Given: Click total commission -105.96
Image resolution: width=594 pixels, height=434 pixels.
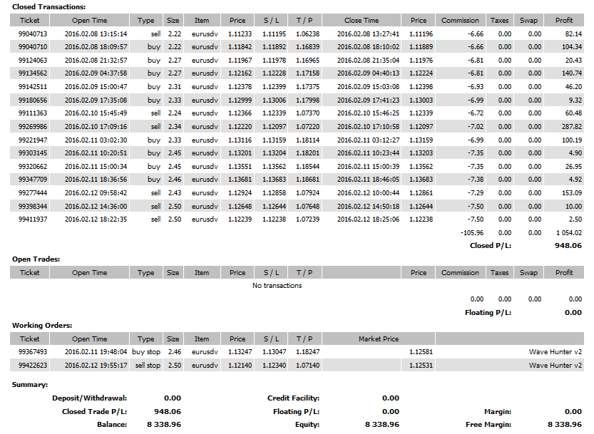Looking at the screenshot, I should point(472,232).
